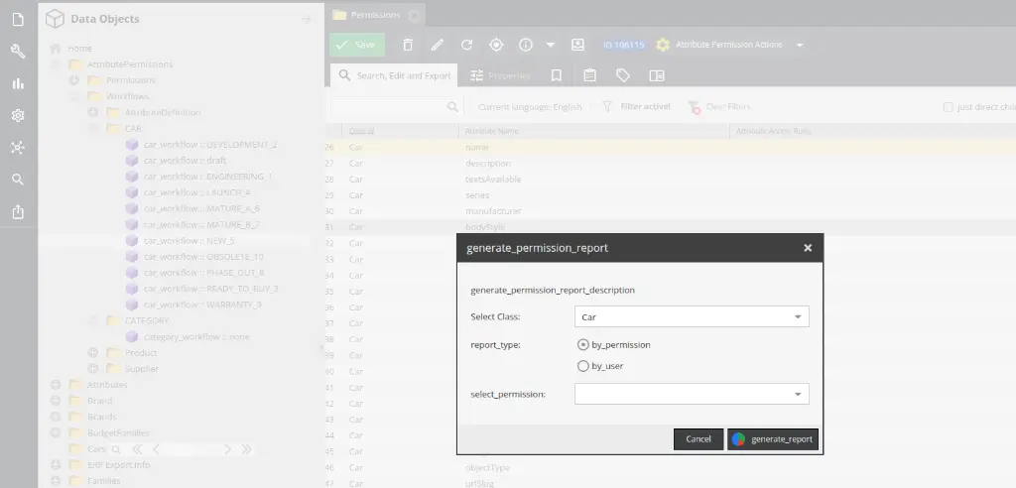
Task: Click the reload icon in toolbar
Action: tap(466, 45)
